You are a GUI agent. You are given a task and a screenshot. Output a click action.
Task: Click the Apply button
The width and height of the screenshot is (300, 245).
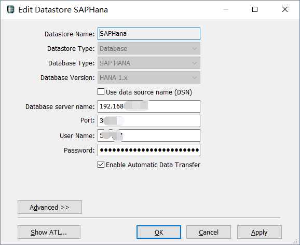[x=260, y=232]
